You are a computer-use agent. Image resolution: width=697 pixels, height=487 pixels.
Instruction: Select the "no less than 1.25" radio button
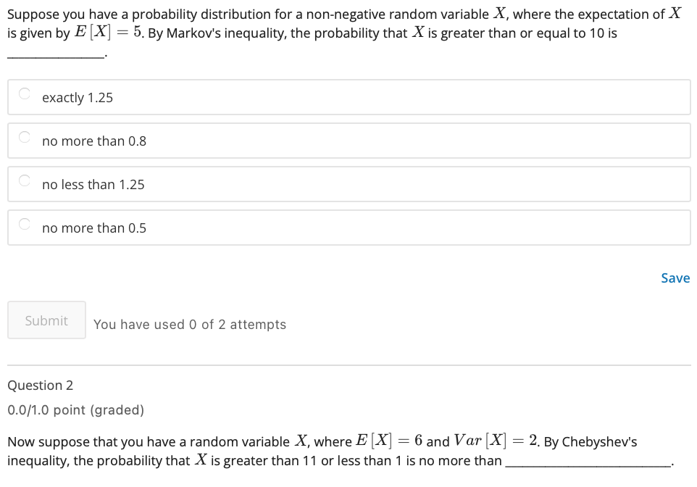[x=23, y=181]
